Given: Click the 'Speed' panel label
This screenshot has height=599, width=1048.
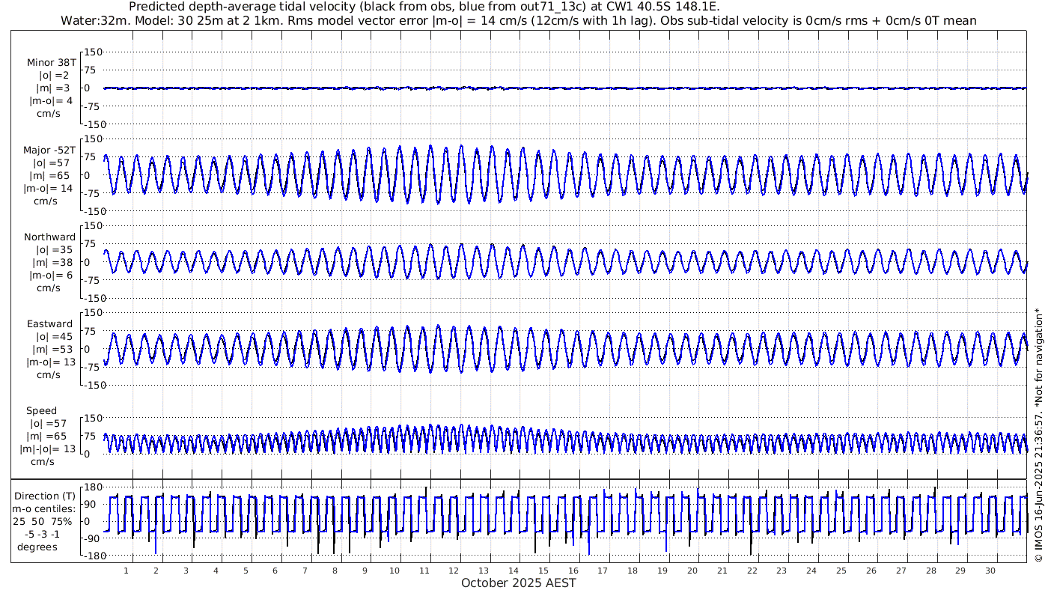Looking at the screenshot, I should point(41,411).
